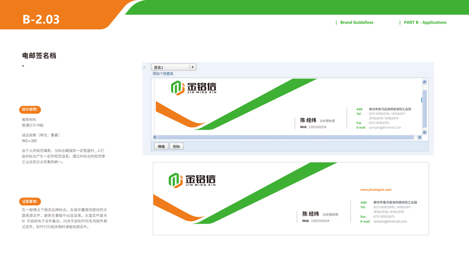The image size is (469, 263).
Task: Click the 电邮签名档 heading
Action: coord(39,55)
